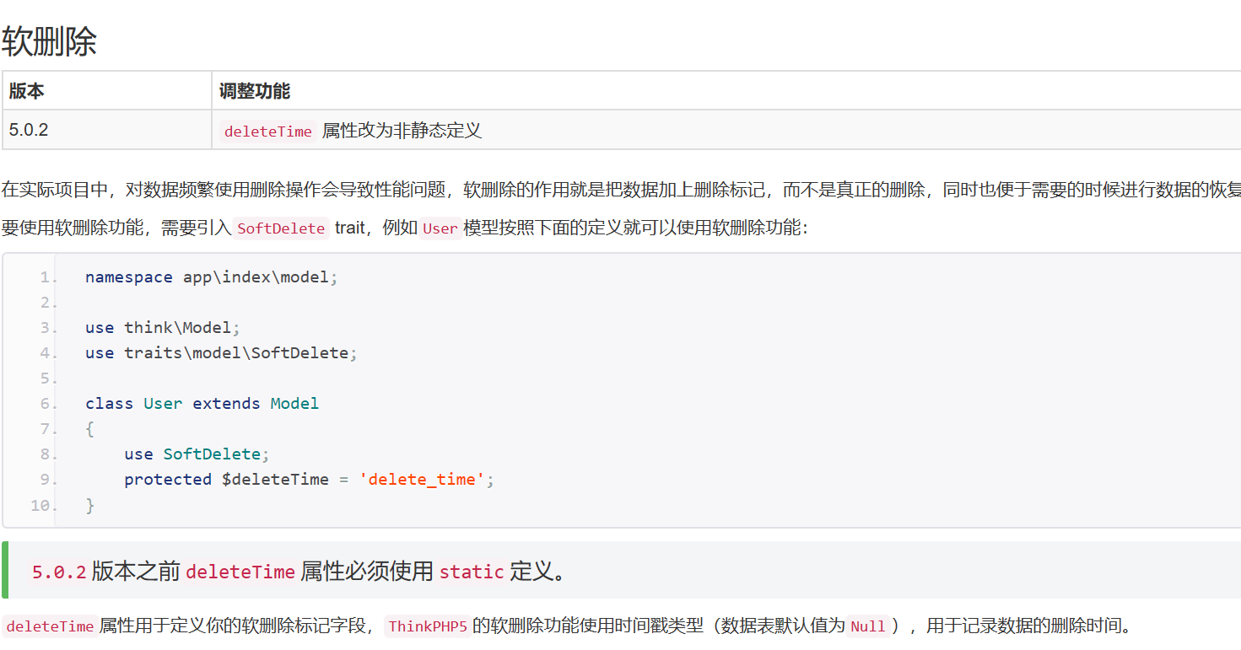Click the 版本 table header cell

pos(24,90)
